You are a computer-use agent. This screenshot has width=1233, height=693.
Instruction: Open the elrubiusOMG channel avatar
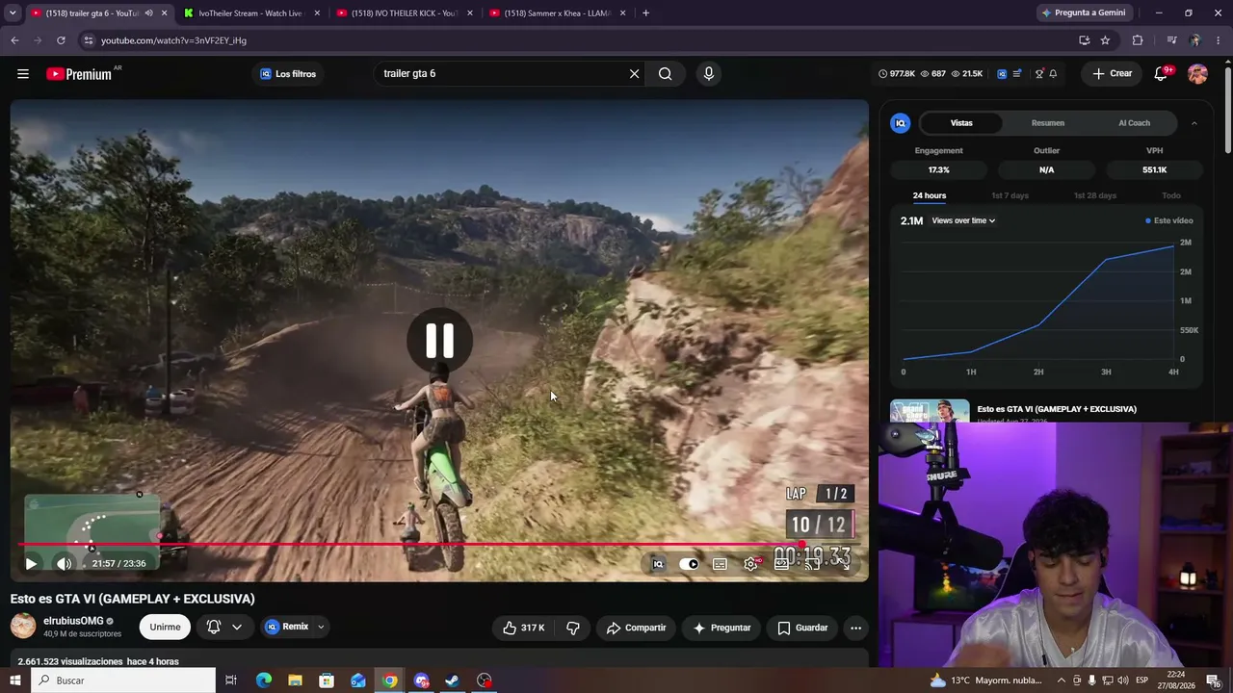(x=23, y=627)
